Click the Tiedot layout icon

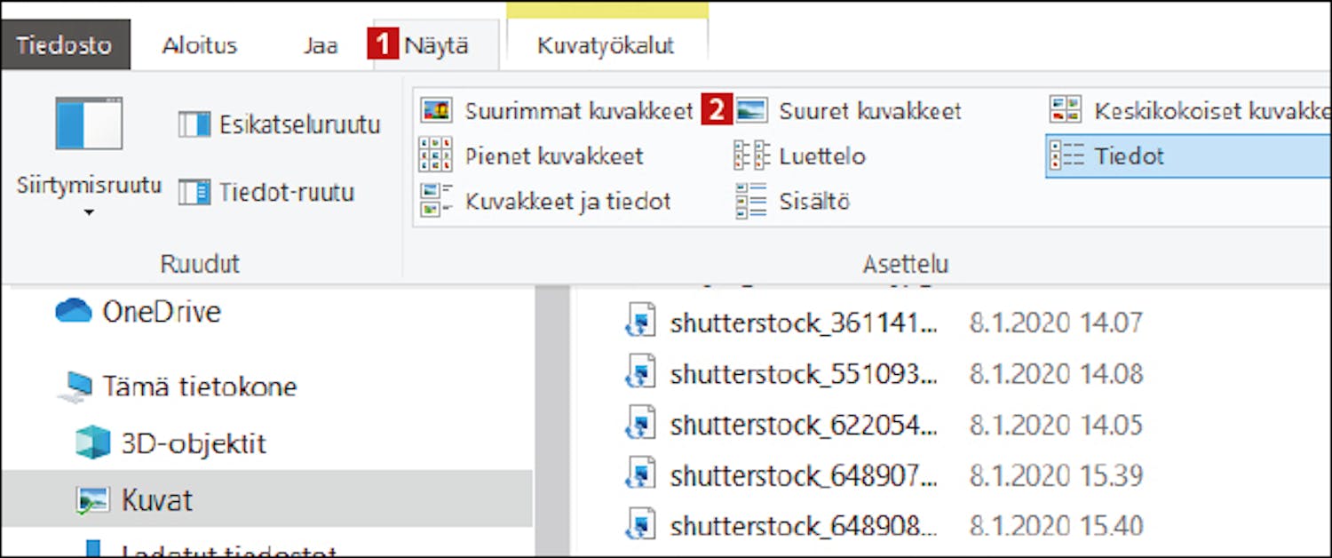point(1066,156)
